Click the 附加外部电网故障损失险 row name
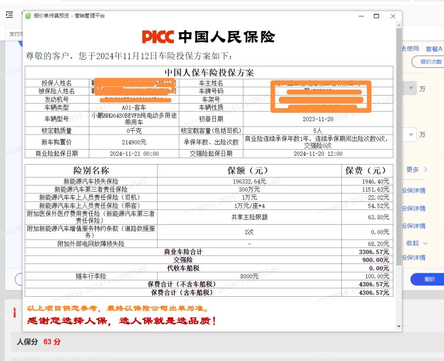This screenshot has height=361, width=444. click(91, 244)
